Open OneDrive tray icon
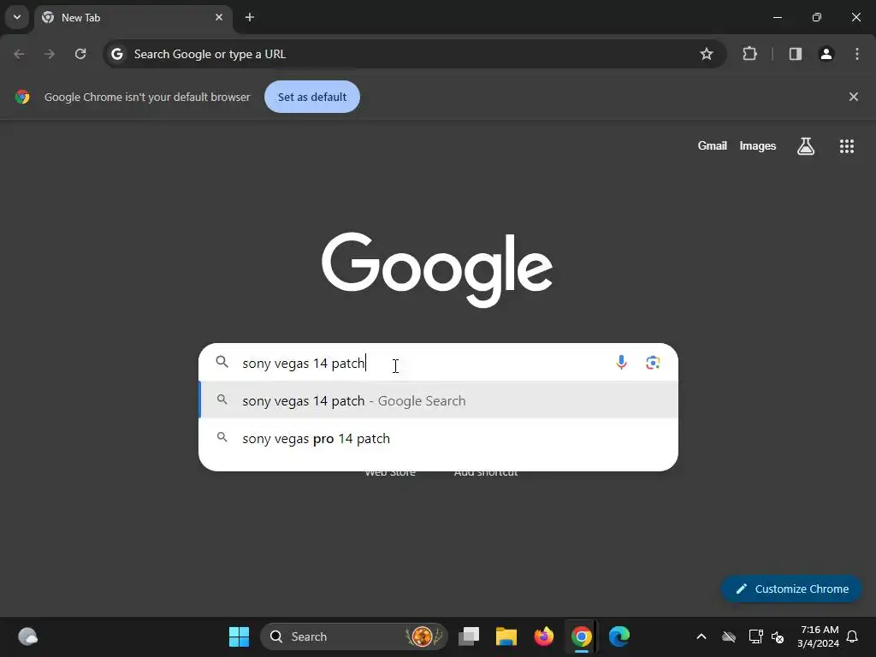The height and width of the screenshot is (657, 876). coord(729,636)
